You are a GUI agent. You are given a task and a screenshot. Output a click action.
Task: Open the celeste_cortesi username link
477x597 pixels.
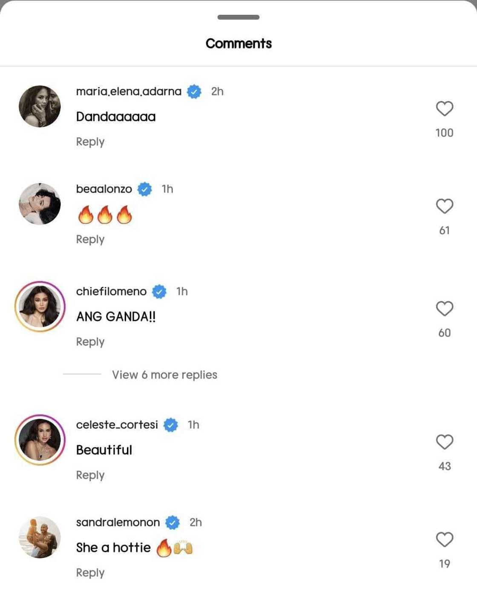(117, 425)
